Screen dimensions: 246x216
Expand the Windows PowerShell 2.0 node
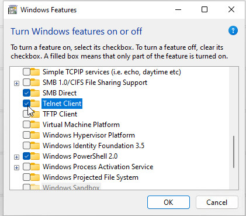coord(17,157)
